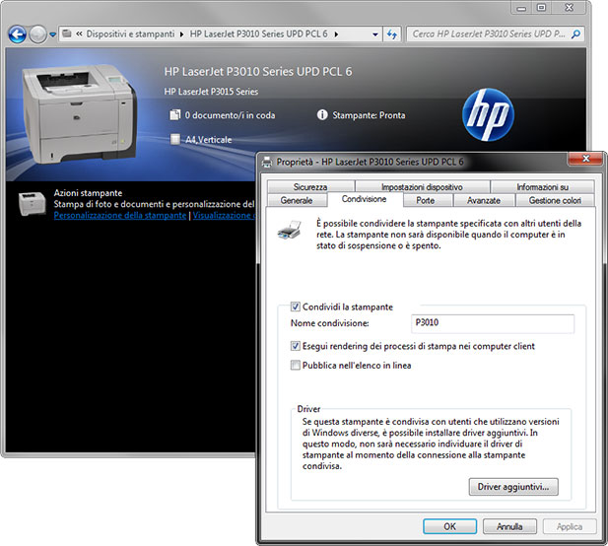This screenshot has height=546, width=608.
Task: Open the Visualizzazione link
Action: [x=224, y=215]
